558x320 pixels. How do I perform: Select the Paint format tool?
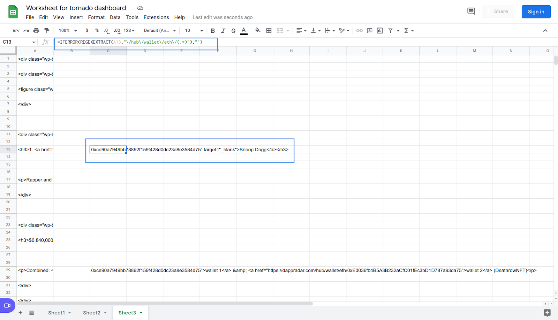point(47,31)
